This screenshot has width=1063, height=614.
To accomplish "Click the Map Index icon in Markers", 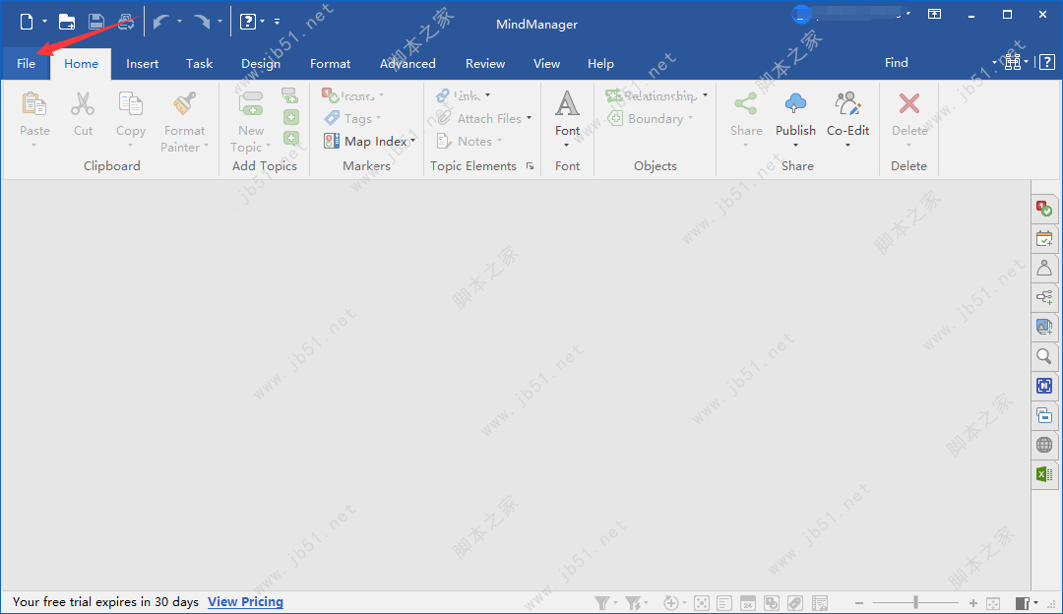I will point(332,141).
